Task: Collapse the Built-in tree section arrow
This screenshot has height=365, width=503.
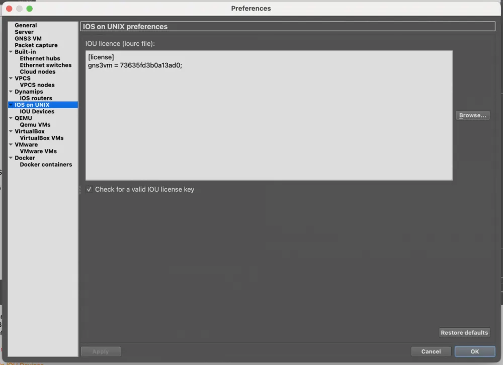Action: click(11, 52)
